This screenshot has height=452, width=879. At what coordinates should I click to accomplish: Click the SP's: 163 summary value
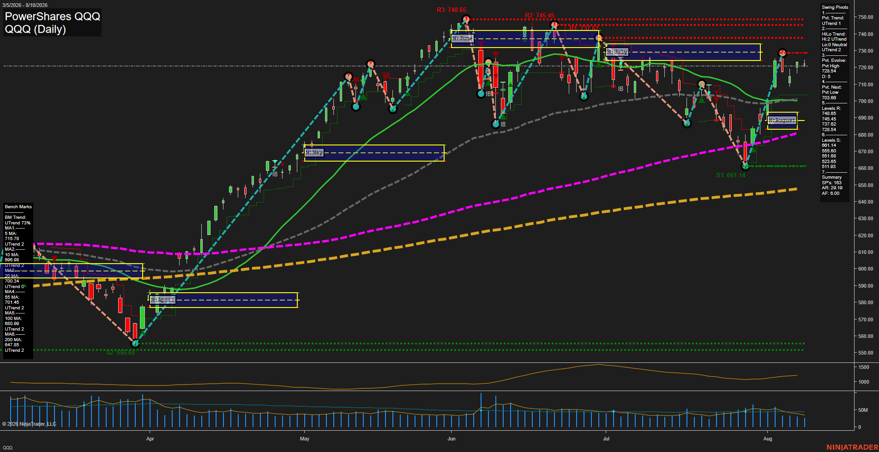(831, 183)
